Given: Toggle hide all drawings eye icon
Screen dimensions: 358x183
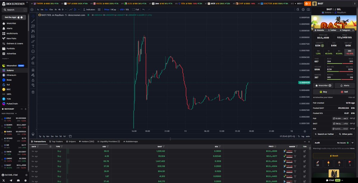Looking at the screenshot, I should [33, 85].
